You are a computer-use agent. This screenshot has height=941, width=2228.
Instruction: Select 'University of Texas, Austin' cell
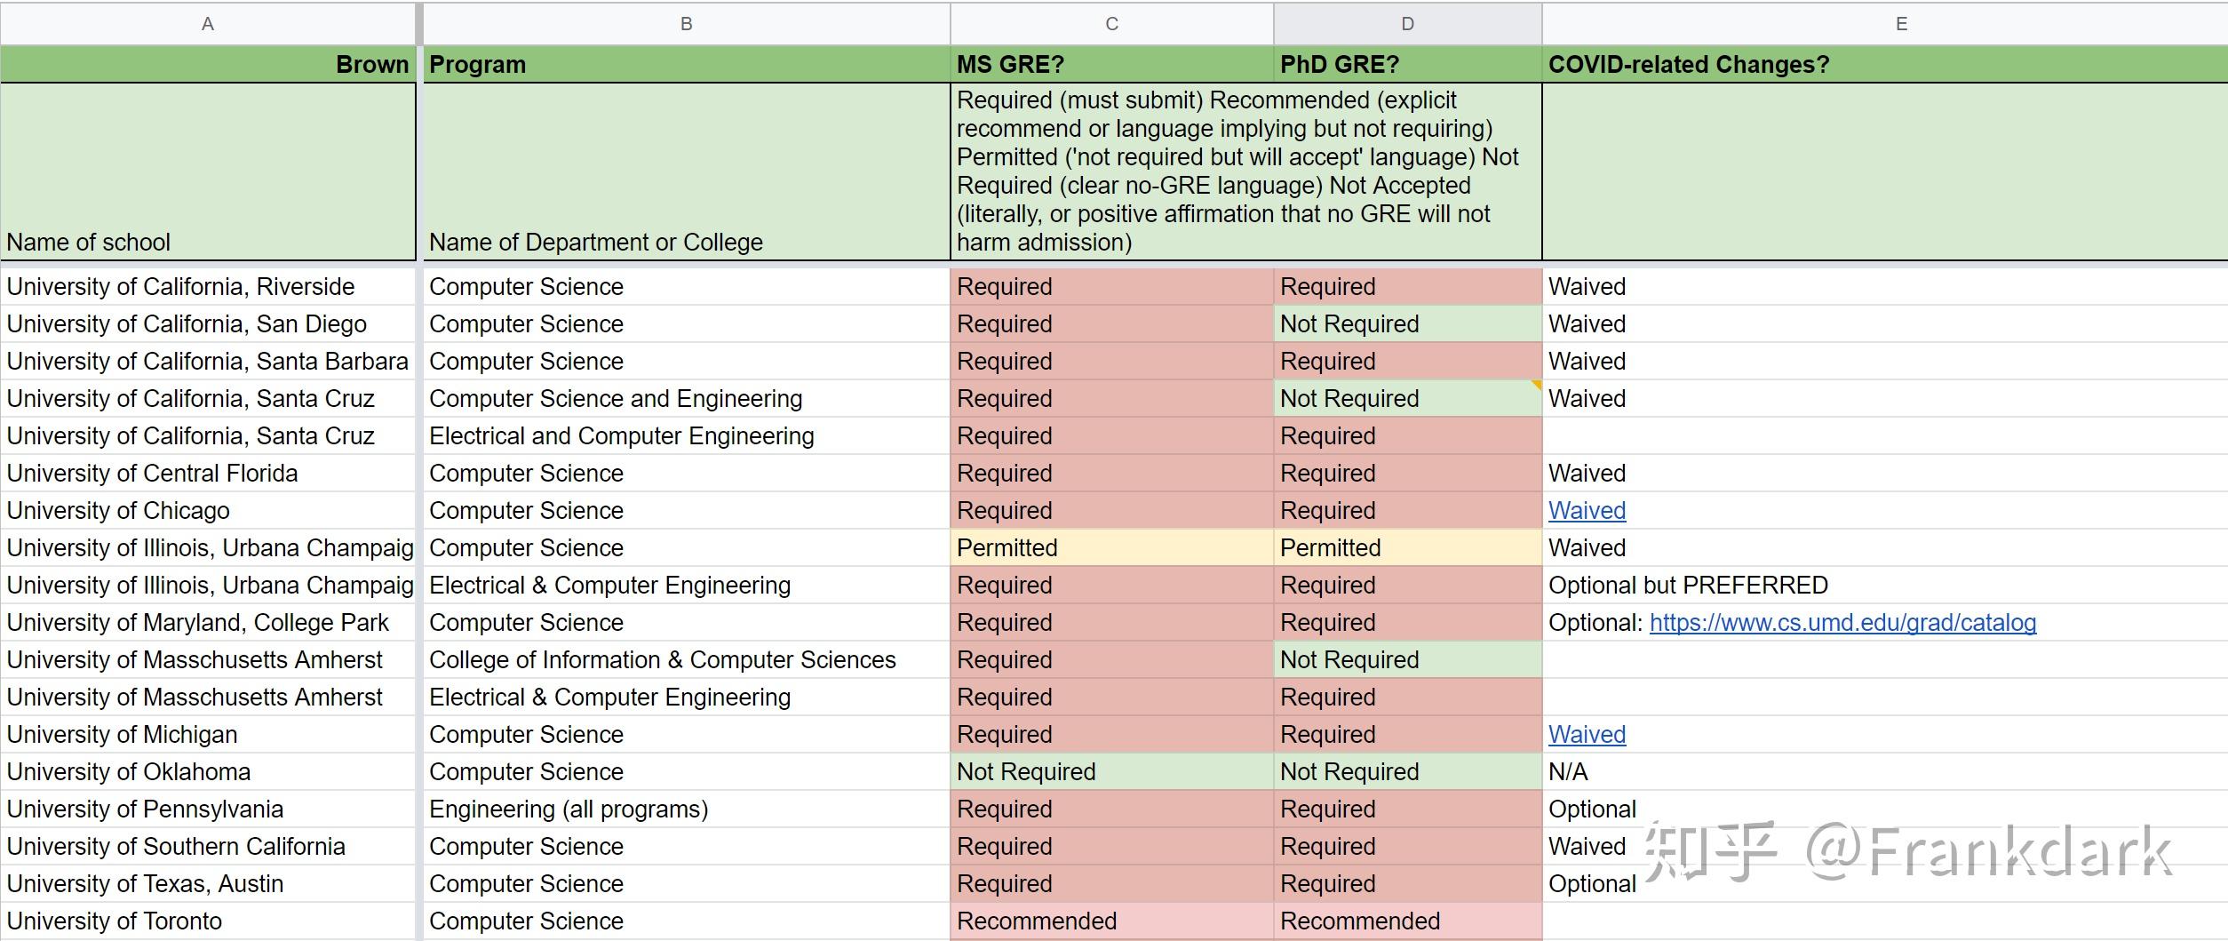208,884
